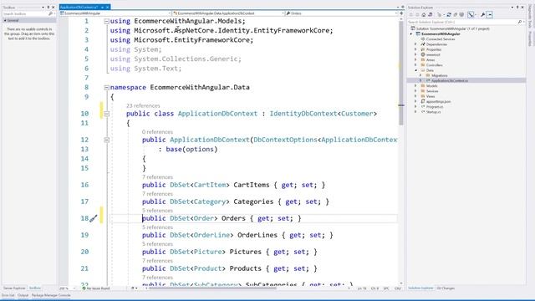The height and width of the screenshot is (301, 535).
Task: Expand the Controllers folder in Solution Explorer
Action: tap(415, 65)
